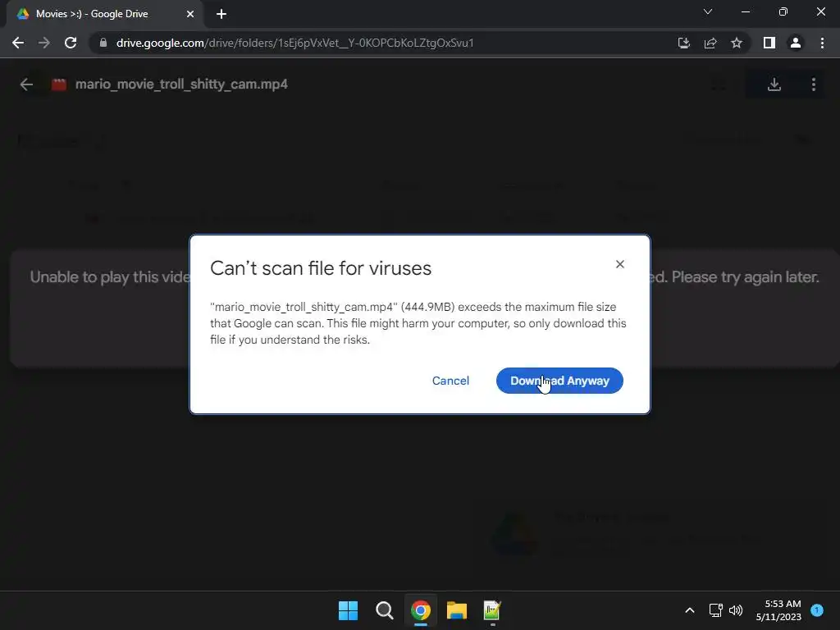Bookmark this tab with the star icon
This screenshot has height=630, width=840.
[x=737, y=43]
